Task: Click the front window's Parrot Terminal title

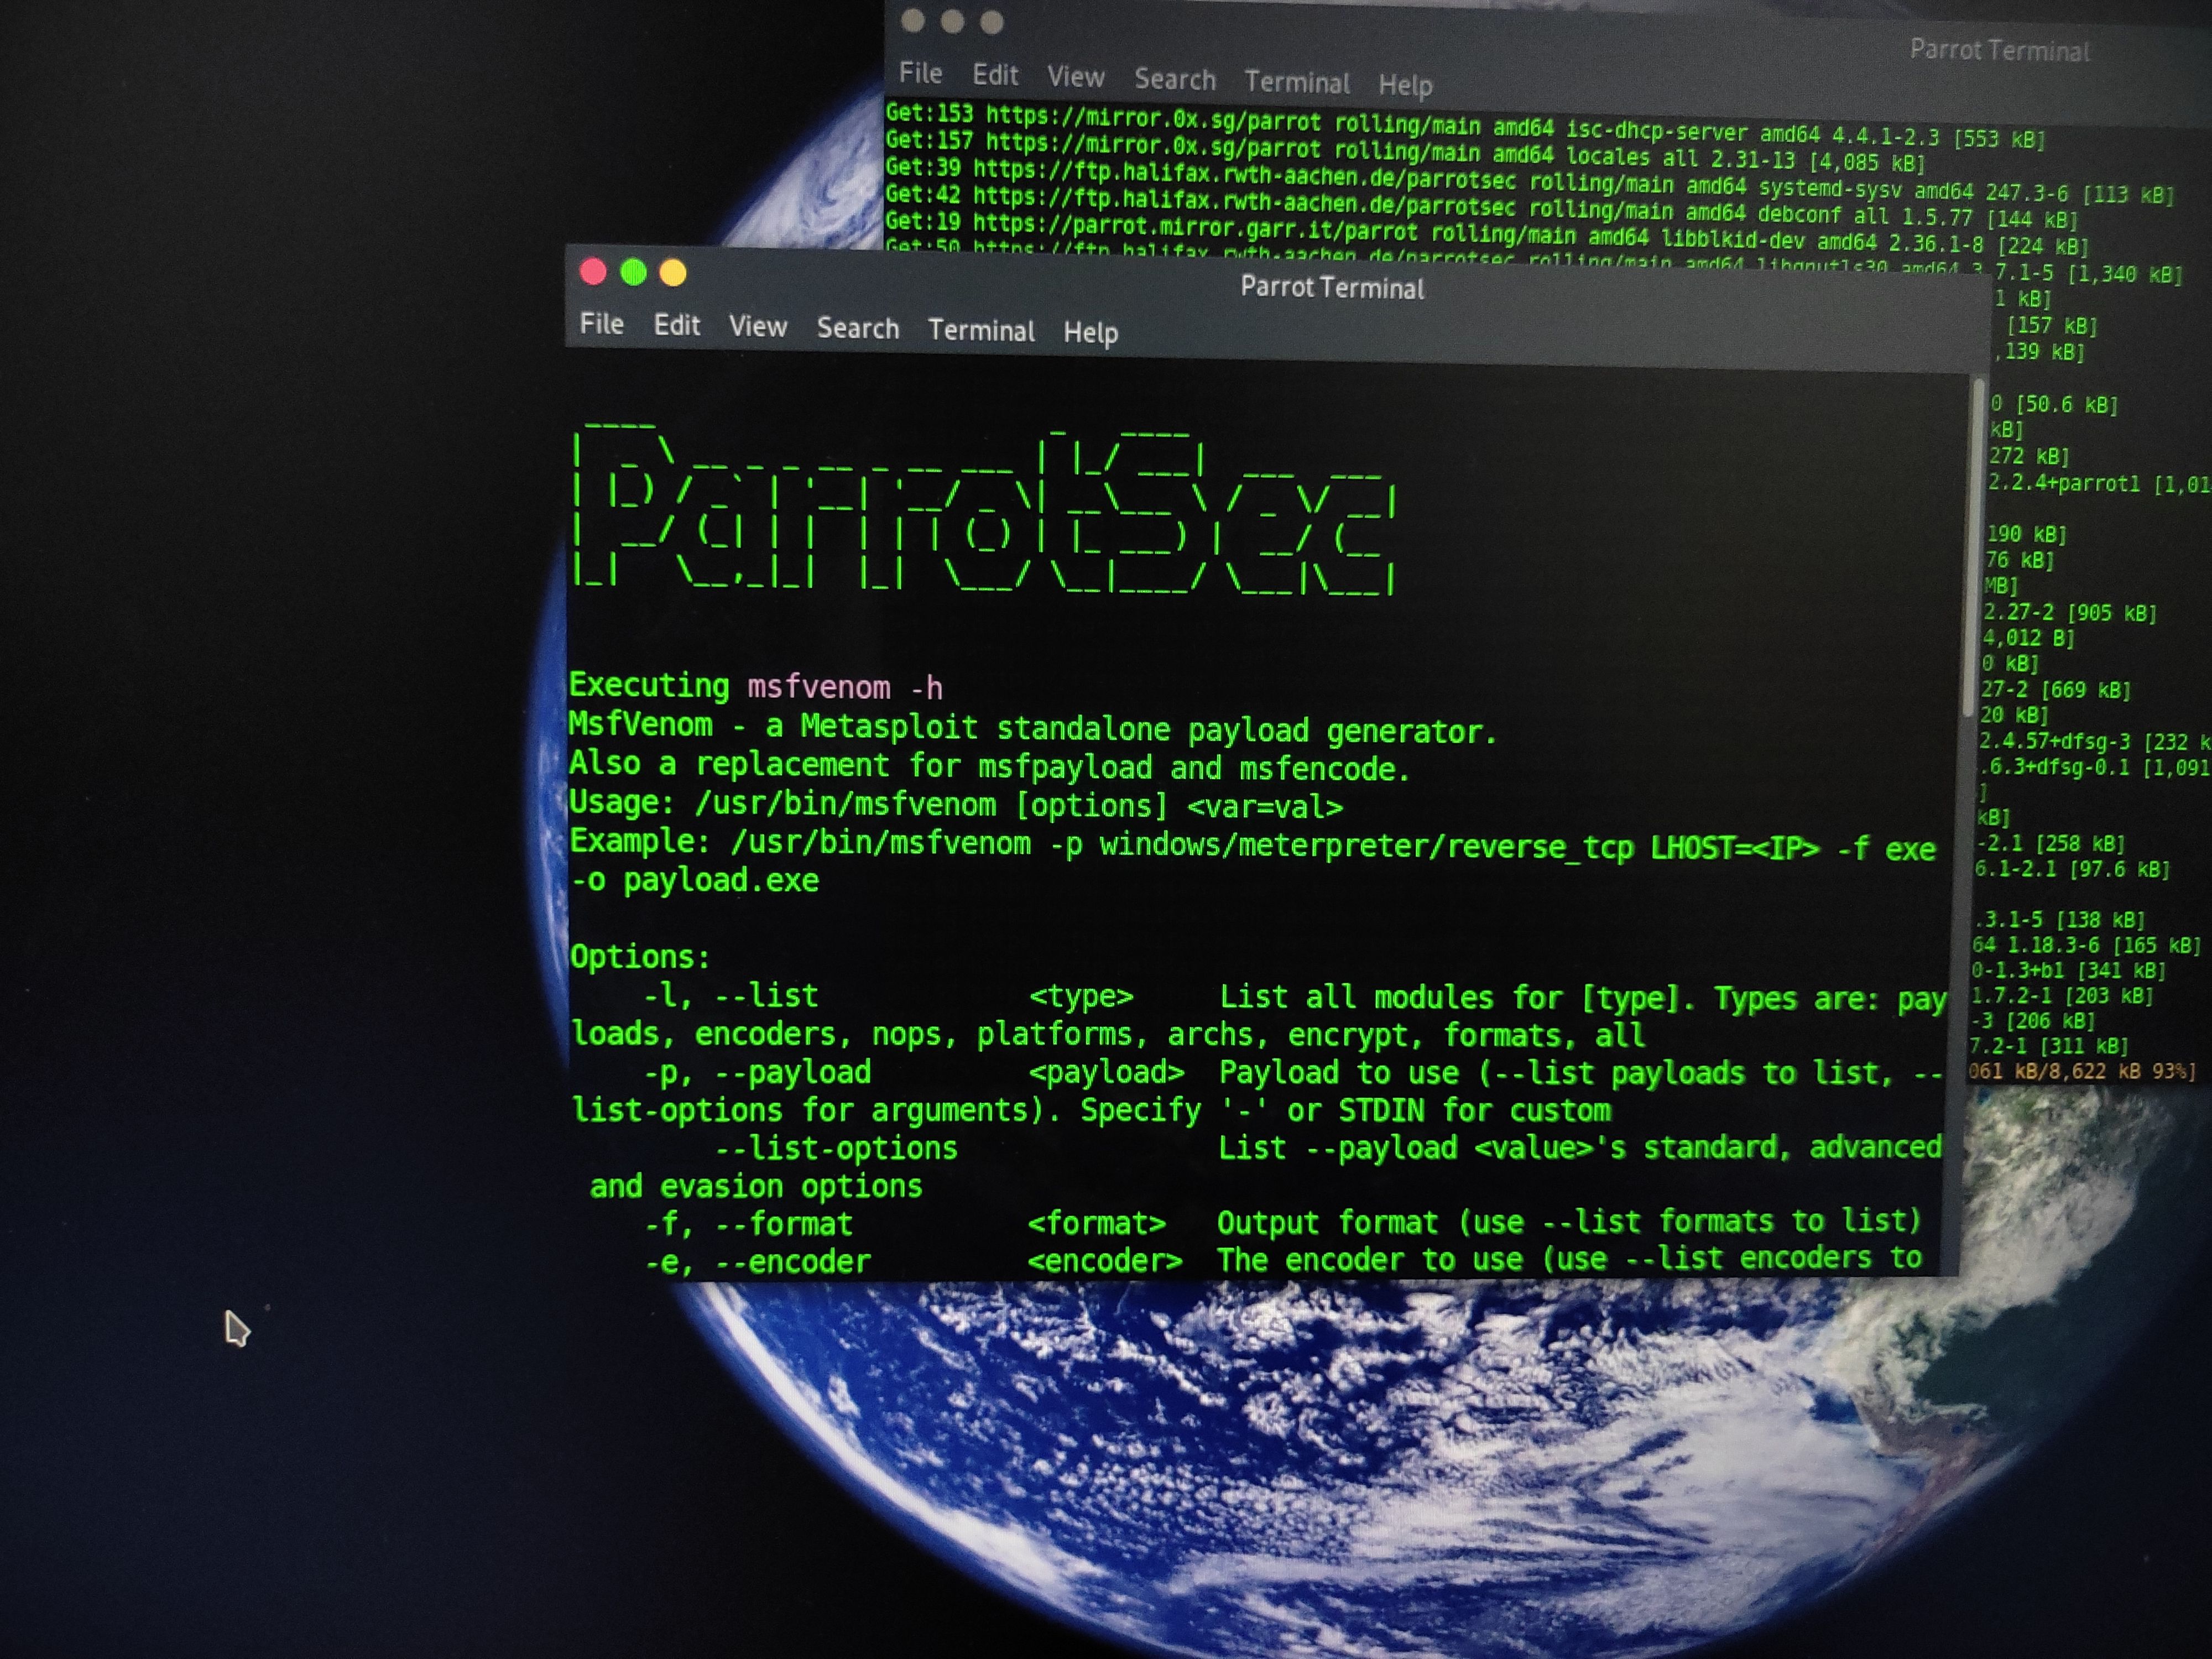Action: 1332,288
